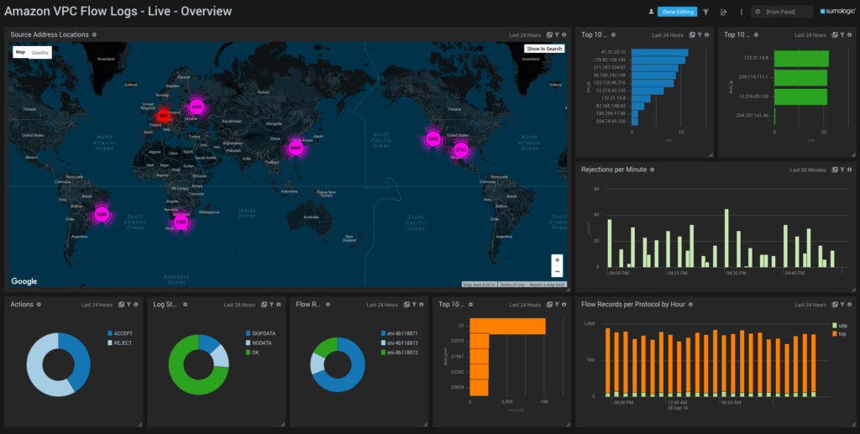860x434 pixels.
Task: Click the Show In Search button
Action: (x=544, y=49)
